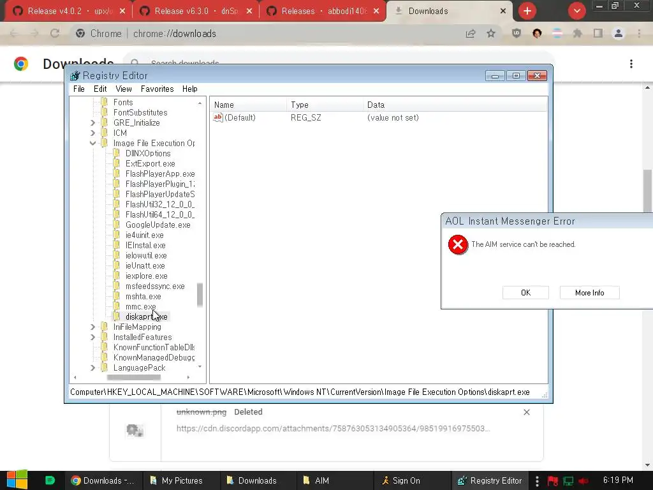Click the Name column header

[248, 105]
